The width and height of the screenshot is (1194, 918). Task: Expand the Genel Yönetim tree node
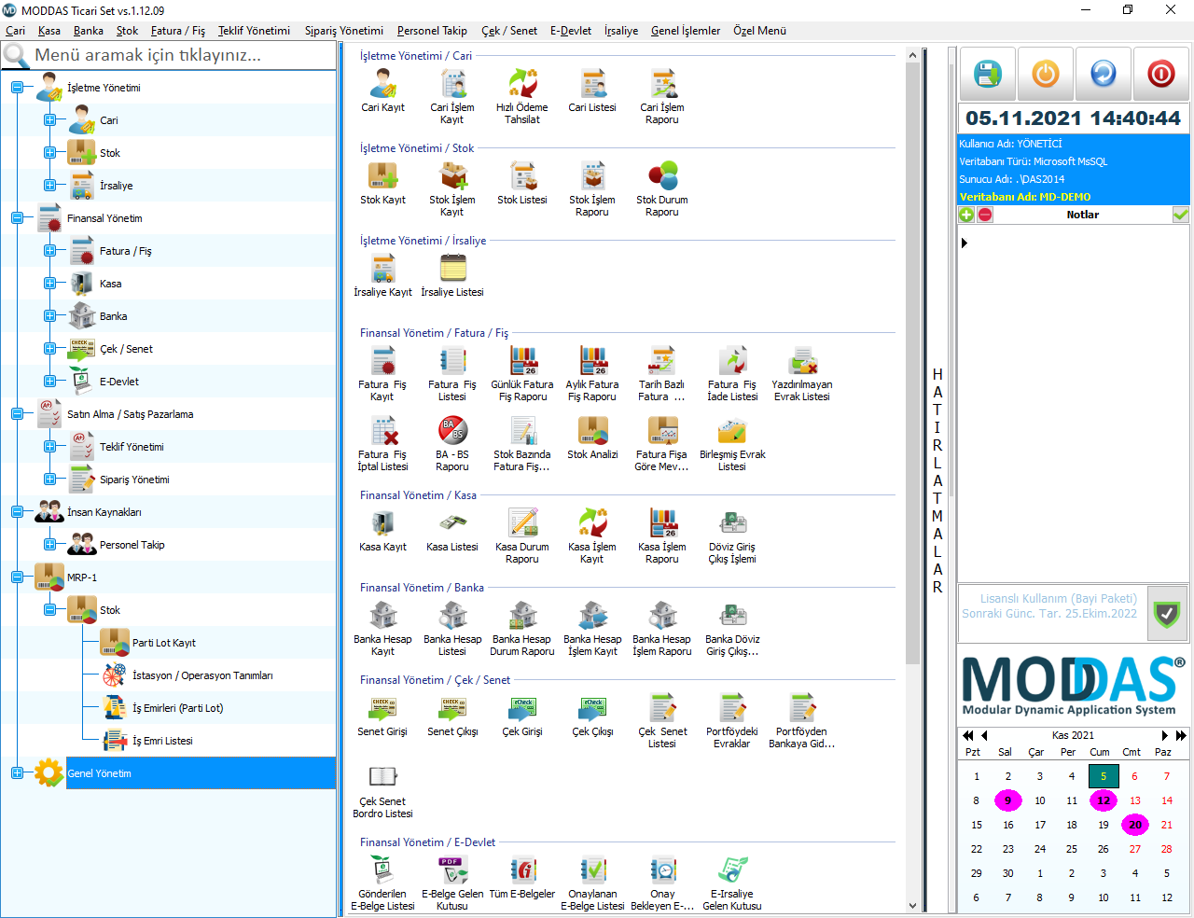pyautogui.click(x=17, y=773)
